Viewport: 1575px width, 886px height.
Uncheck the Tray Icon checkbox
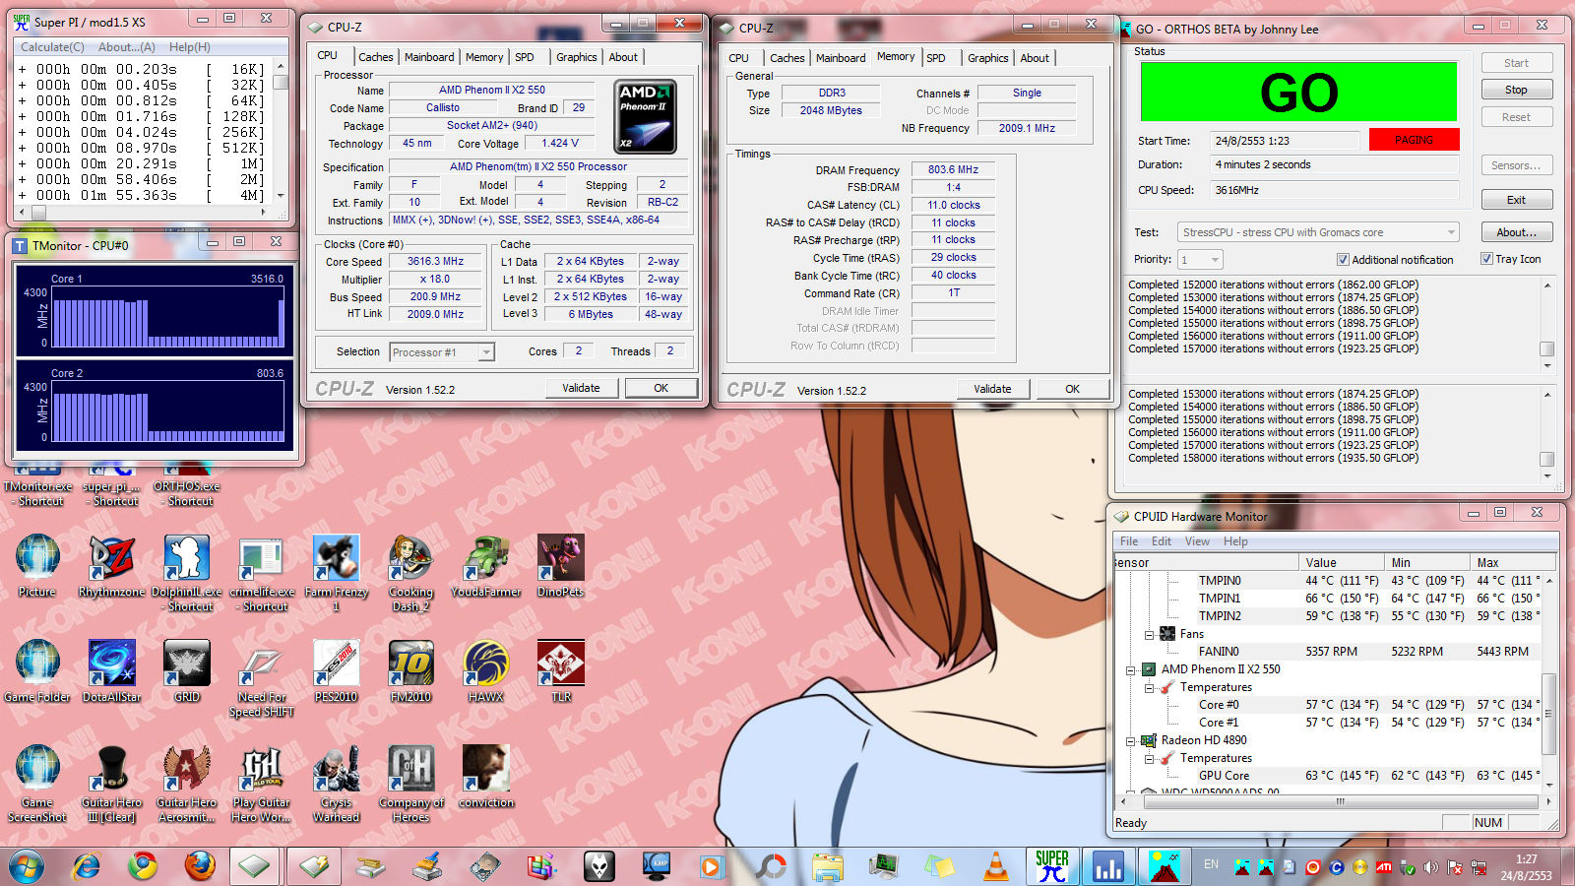tap(1486, 259)
